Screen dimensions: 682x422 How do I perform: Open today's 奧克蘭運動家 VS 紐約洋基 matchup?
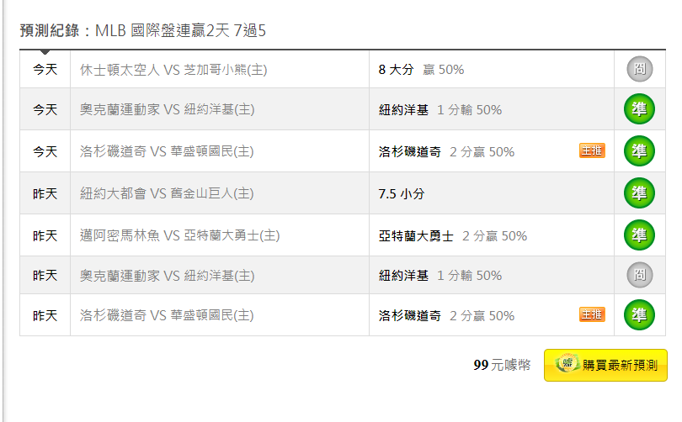pos(167,109)
